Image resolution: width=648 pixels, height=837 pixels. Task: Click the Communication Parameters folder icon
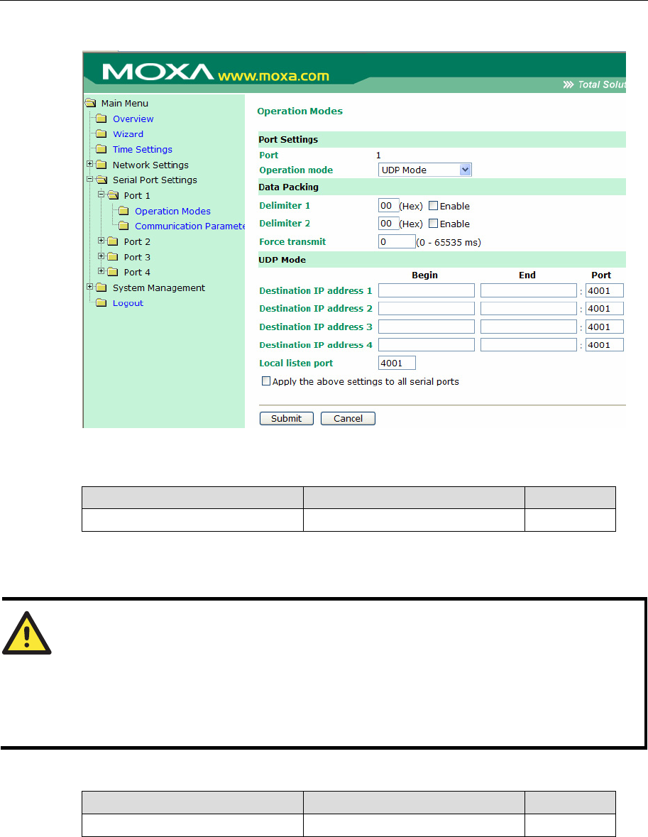[123, 226]
